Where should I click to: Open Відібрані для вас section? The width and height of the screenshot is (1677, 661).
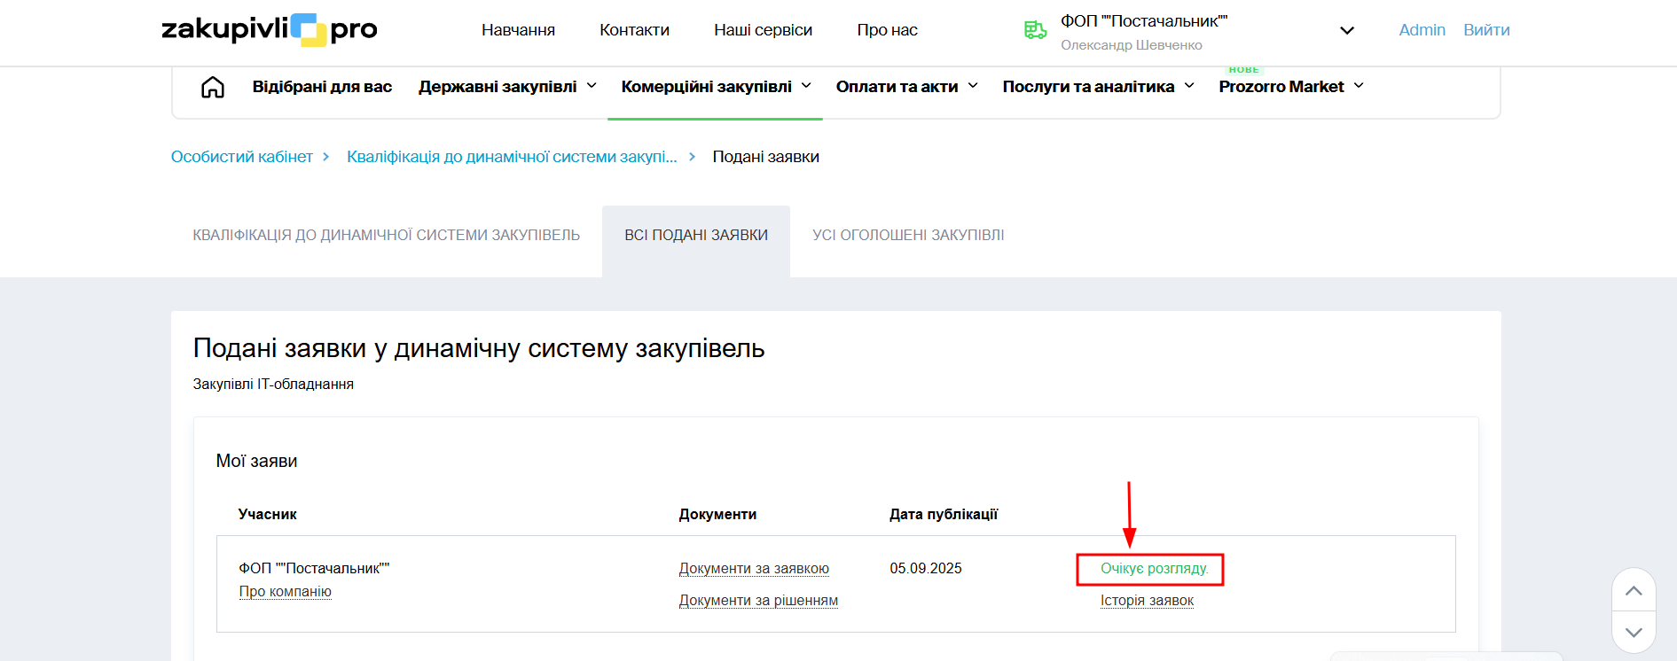[322, 87]
